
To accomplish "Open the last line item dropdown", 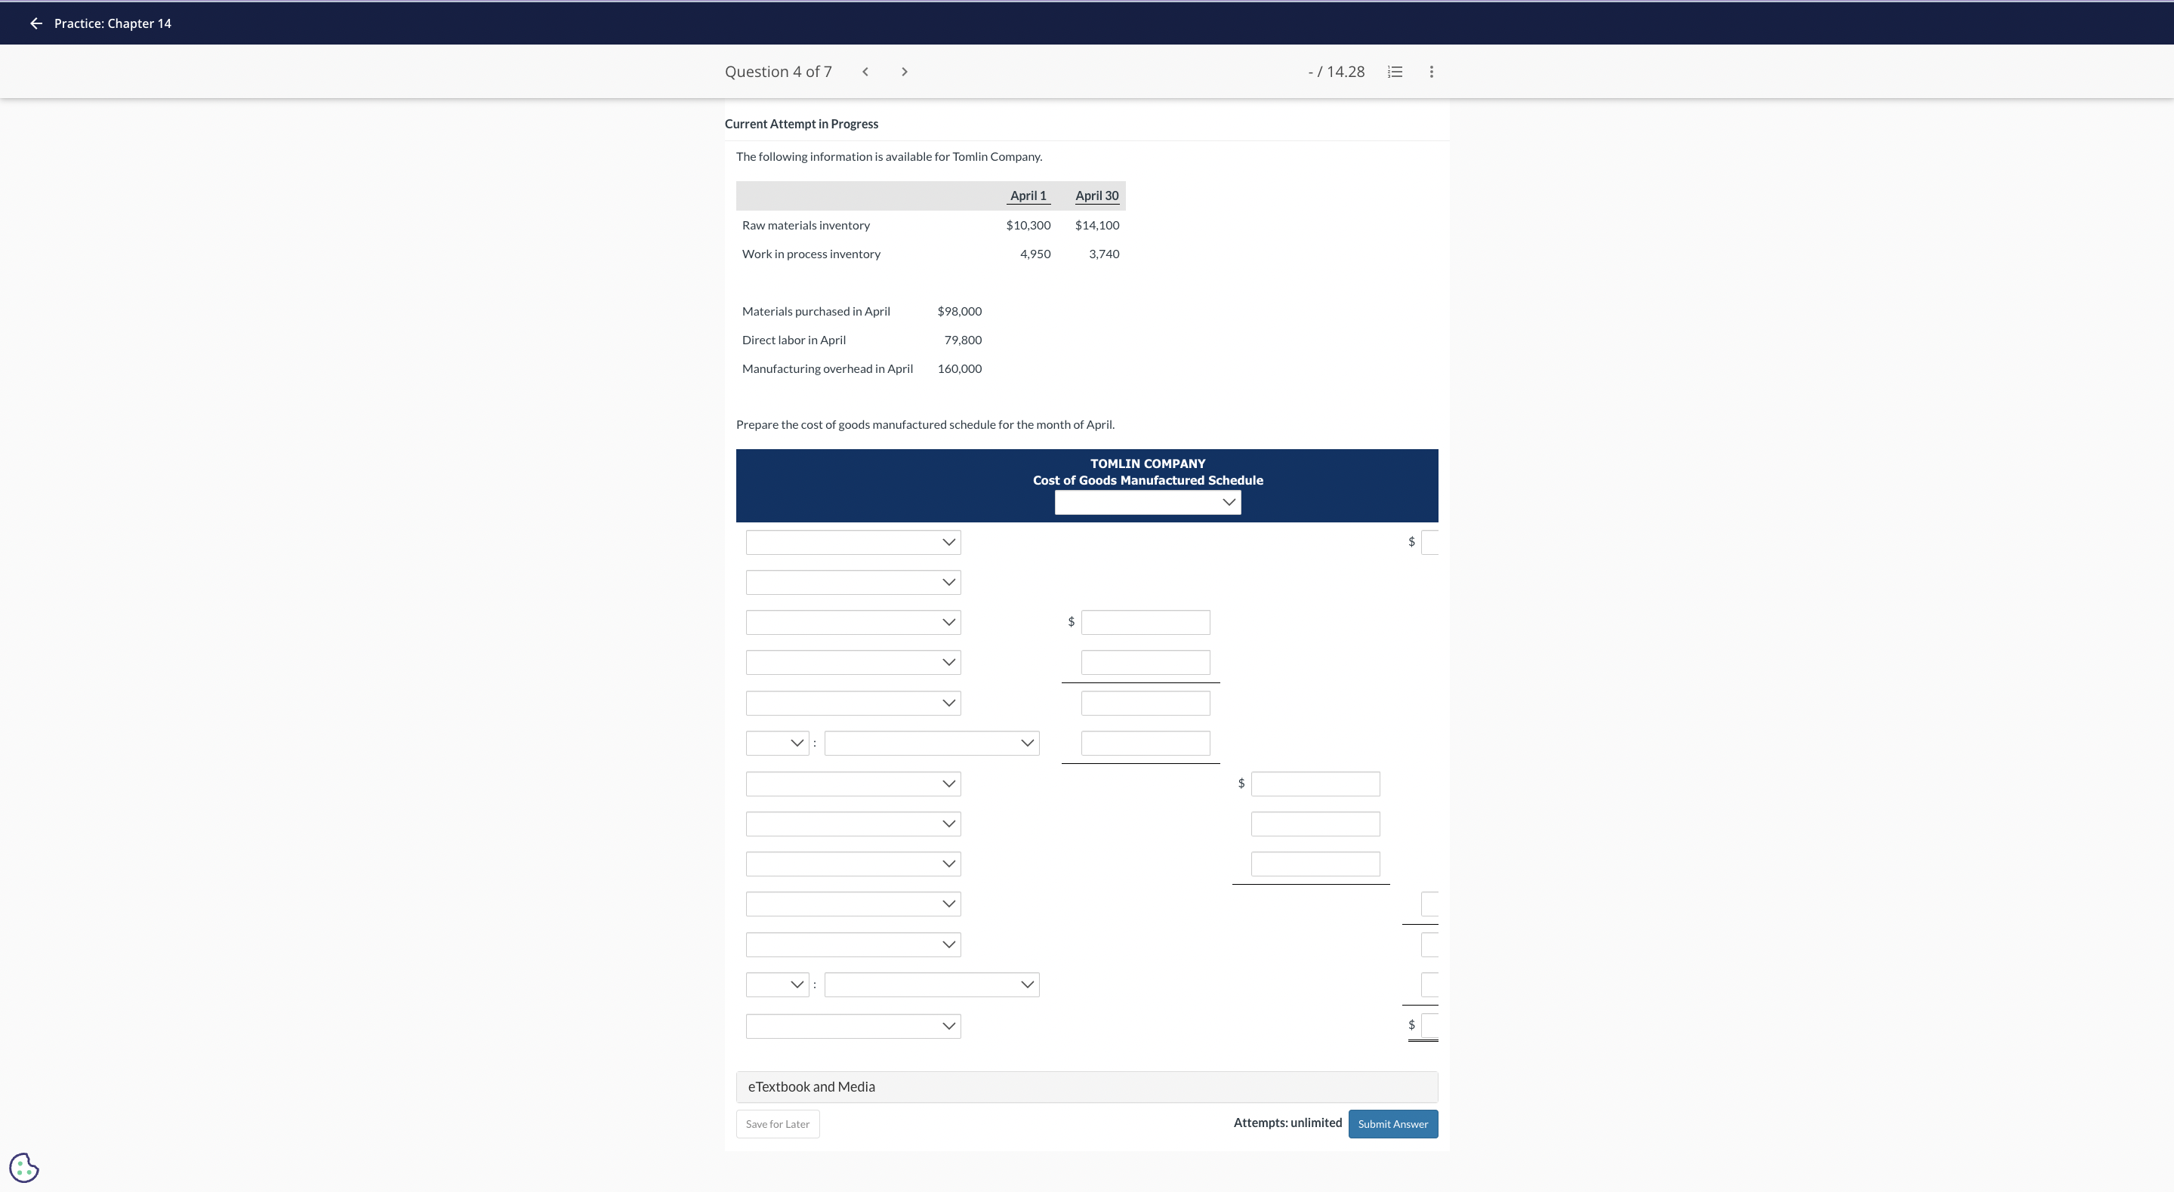I will pyautogui.click(x=853, y=1026).
